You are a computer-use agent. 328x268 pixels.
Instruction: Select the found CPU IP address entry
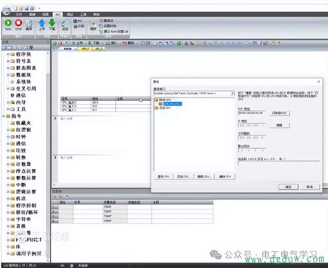tap(173, 104)
